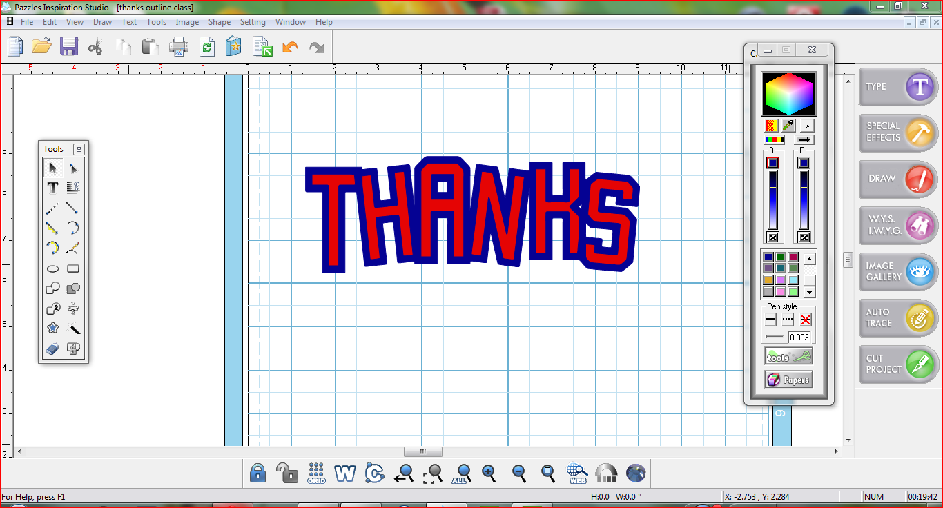Click the Auto Trace button
Screen dimensions: 943x508
tap(899, 317)
